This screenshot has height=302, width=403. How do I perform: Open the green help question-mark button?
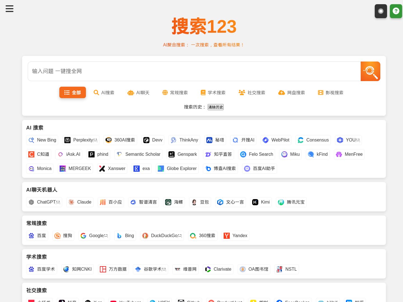(x=396, y=11)
